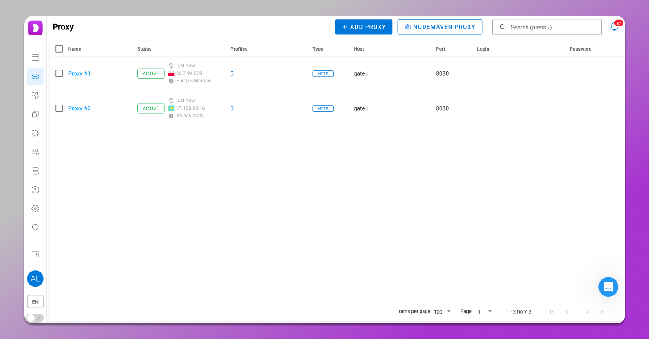Open the wallet billing icon

pos(35,254)
